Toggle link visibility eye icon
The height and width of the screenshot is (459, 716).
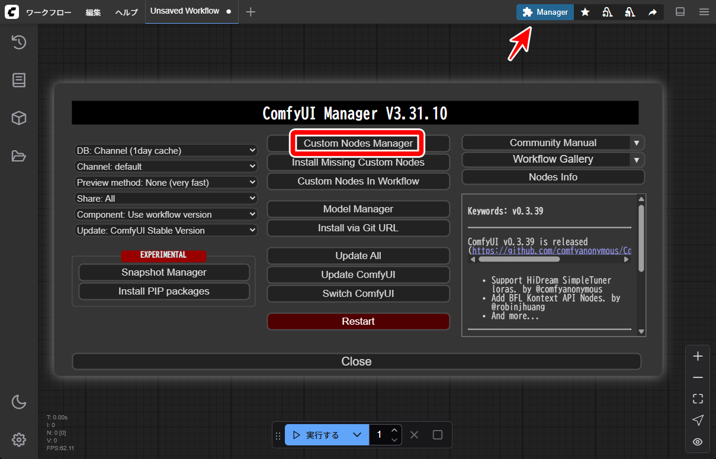(698, 441)
